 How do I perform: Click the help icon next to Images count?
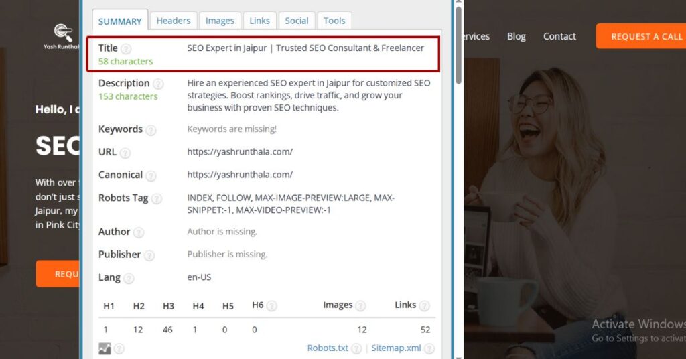(360, 305)
